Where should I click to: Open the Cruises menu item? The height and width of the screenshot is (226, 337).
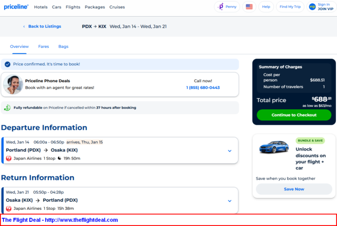coord(117,7)
